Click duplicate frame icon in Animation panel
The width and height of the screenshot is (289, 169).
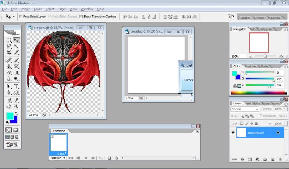click(x=109, y=158)
